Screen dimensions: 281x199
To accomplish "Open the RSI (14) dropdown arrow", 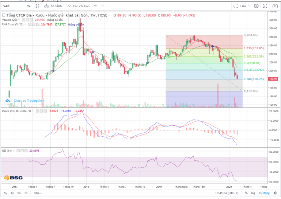I will 13,151.
